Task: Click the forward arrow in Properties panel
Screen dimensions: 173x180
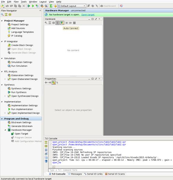Action: [50, 83]
